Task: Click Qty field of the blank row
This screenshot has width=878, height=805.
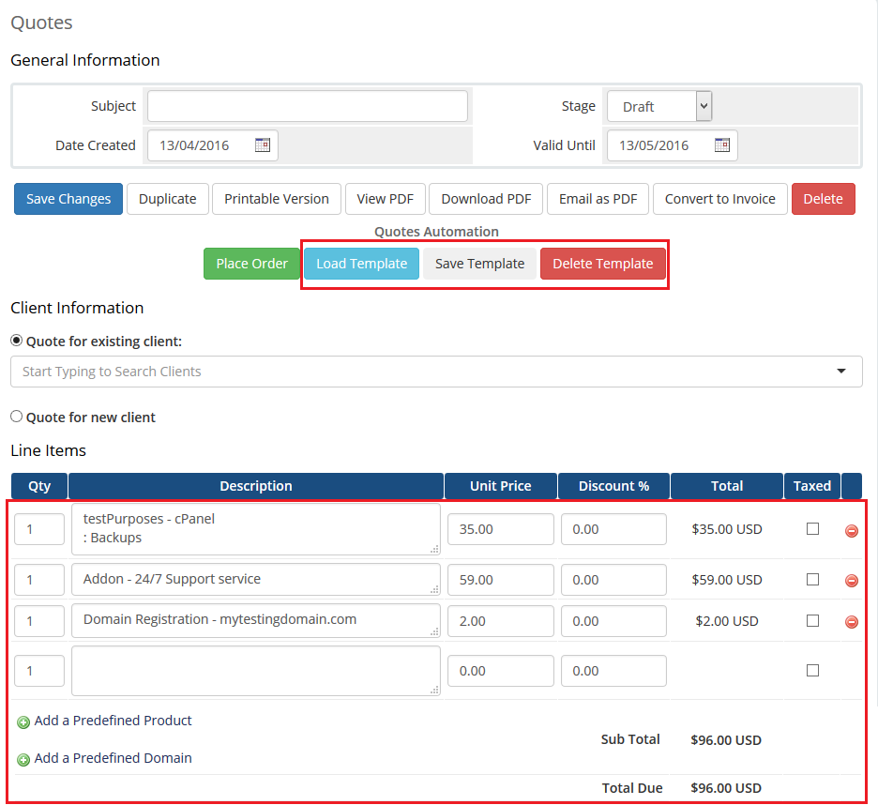Action: (x=39, y=671)
